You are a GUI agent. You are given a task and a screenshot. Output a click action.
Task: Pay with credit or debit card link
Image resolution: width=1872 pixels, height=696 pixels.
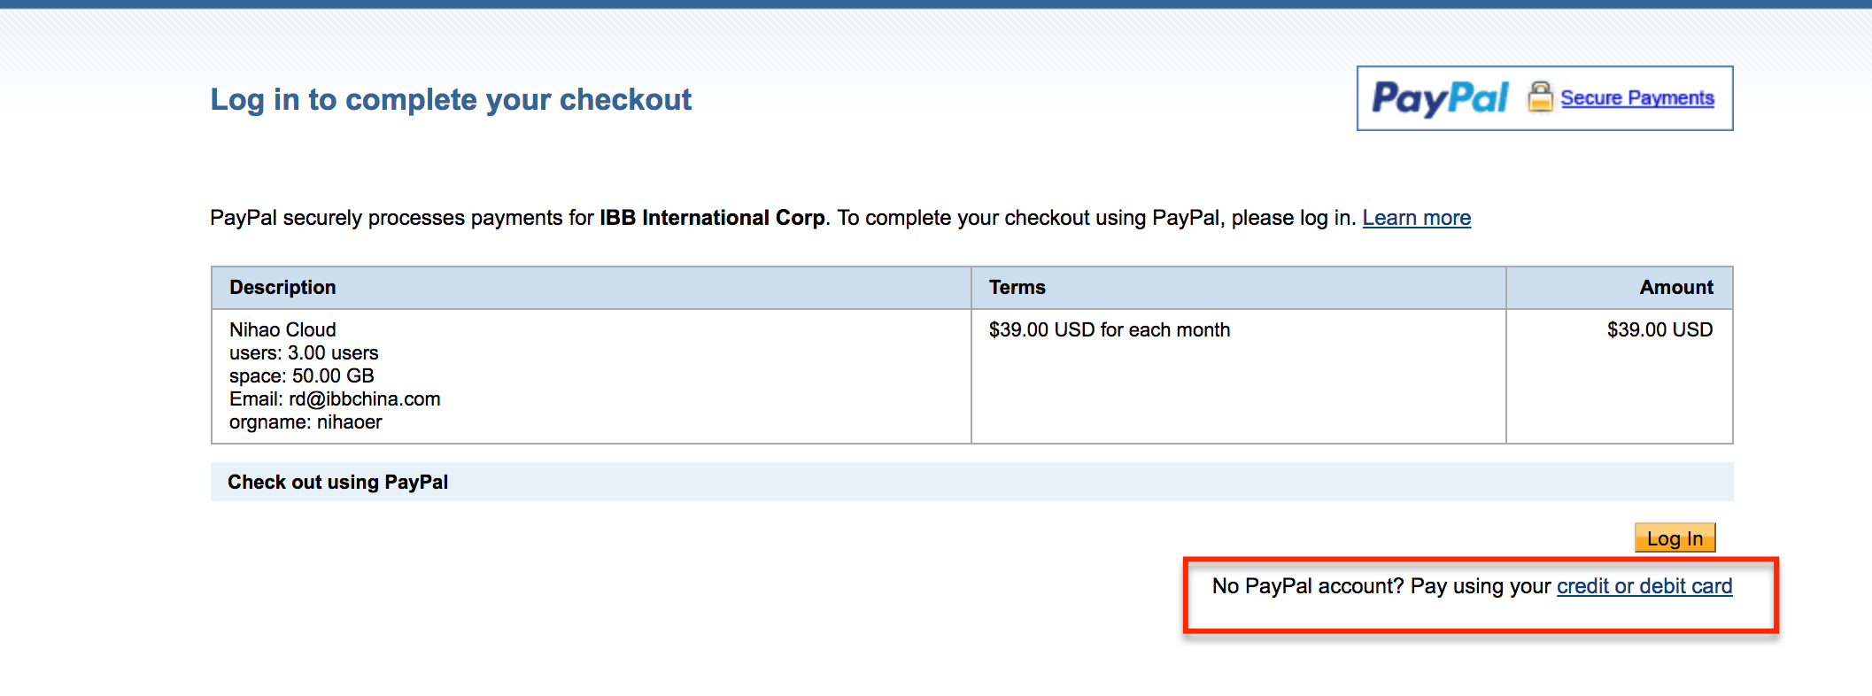1644,586
